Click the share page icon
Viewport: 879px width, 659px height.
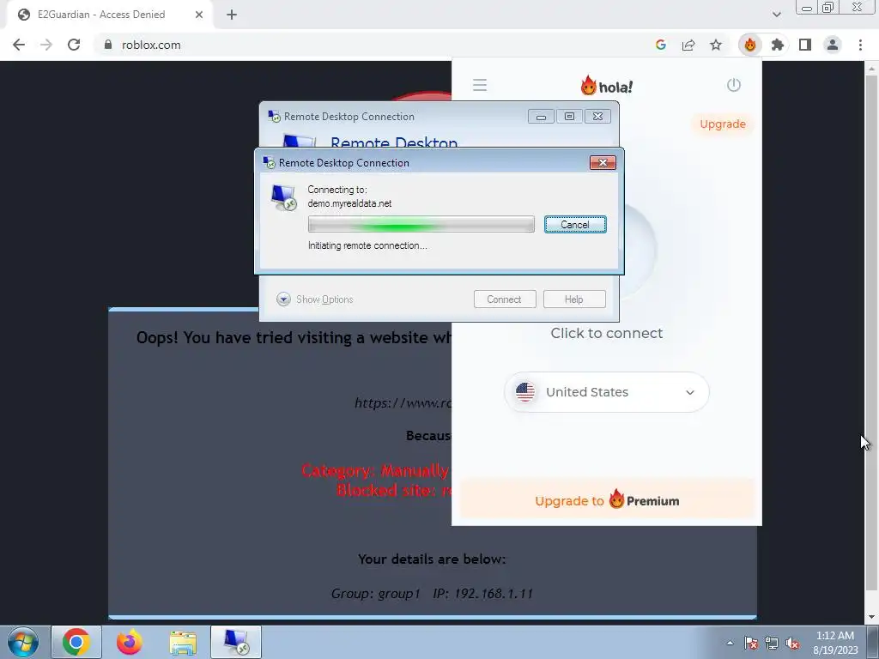(688, 45)
